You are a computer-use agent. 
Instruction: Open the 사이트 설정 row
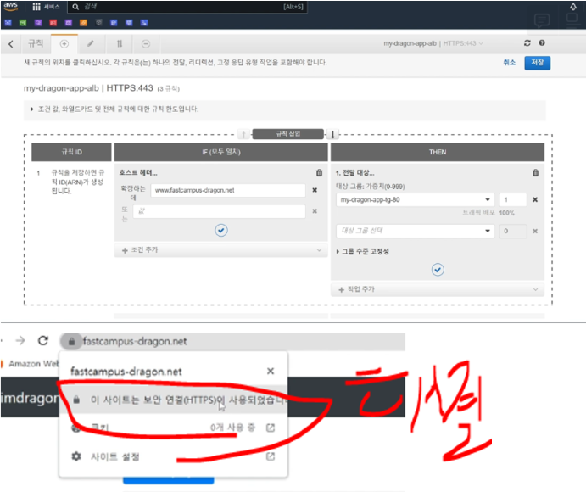pos(174,456)
